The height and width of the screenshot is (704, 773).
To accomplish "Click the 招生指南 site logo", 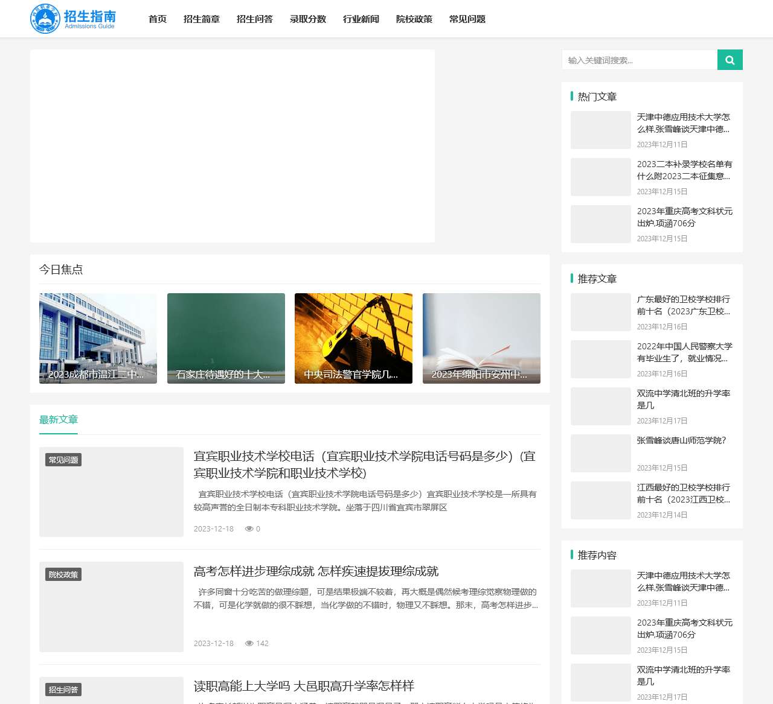I will point(72,19).
